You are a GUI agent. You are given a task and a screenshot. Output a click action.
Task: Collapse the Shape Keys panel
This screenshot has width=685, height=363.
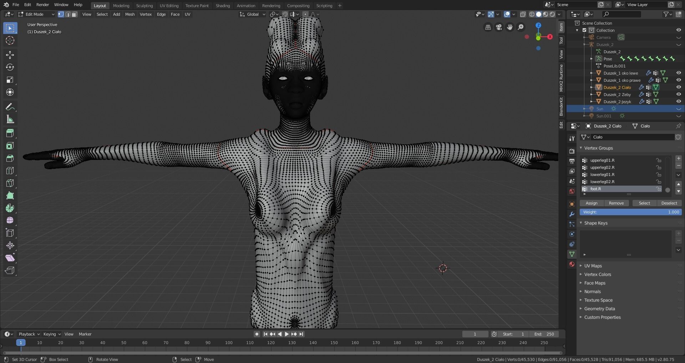tap(581, 223)
